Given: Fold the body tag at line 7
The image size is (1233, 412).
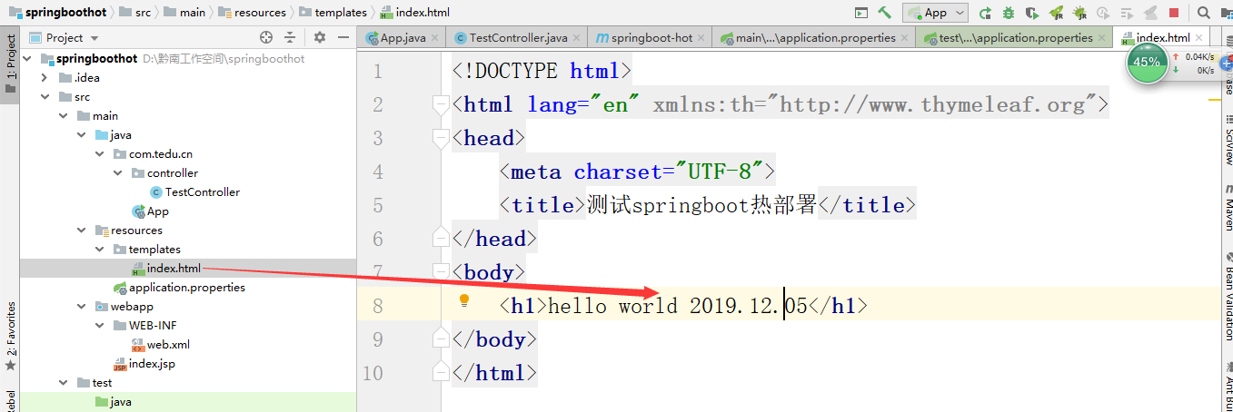Looking at the screenshot, I should point(442,271).
